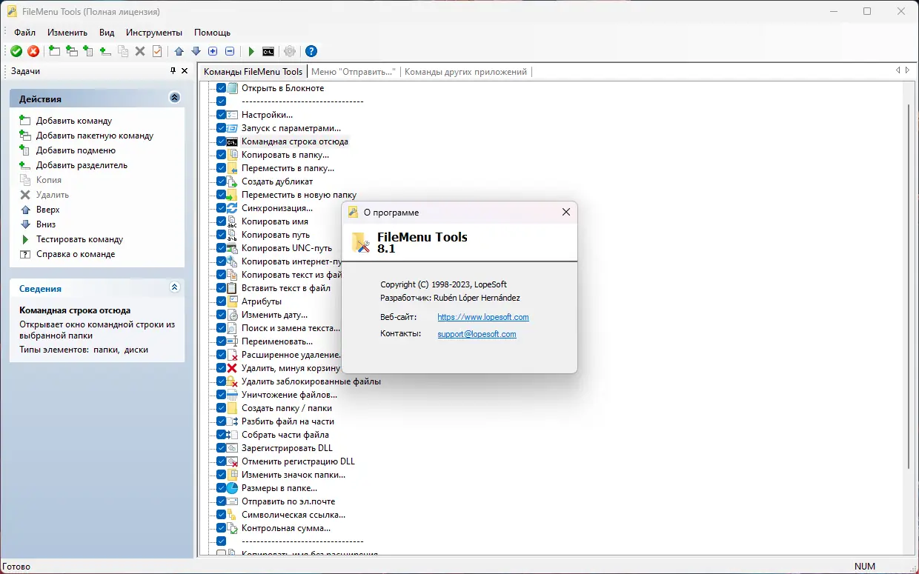Click the console window toolbar icon

tap(268, 51)
